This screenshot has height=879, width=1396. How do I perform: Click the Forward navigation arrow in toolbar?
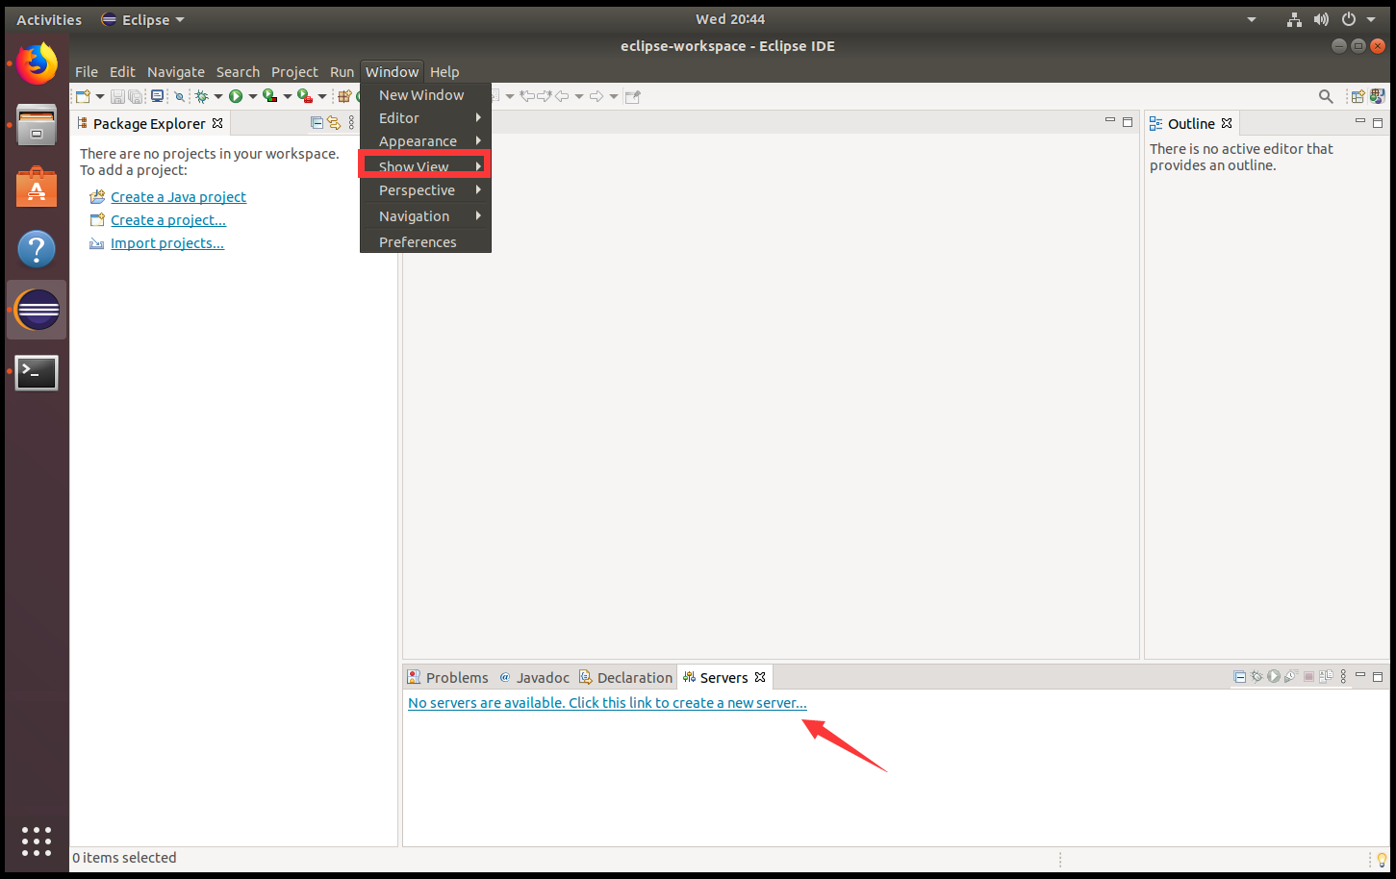point(596,96)
